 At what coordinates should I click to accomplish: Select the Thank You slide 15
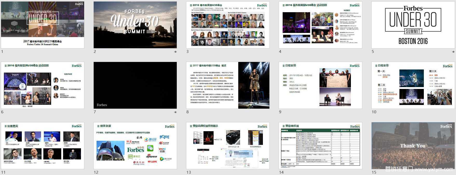tap(413, 146)
